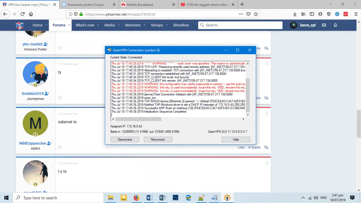Open page actions three-dot menu
361x203 pixels.
[241, 14]
